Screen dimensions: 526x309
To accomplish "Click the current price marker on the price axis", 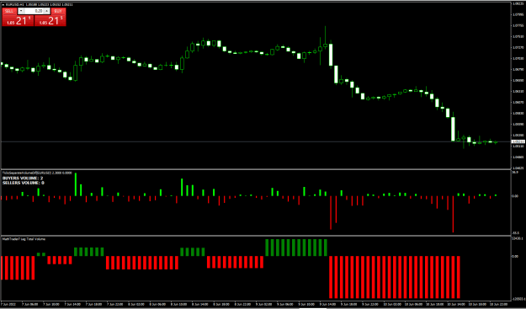I will (518, 142).
